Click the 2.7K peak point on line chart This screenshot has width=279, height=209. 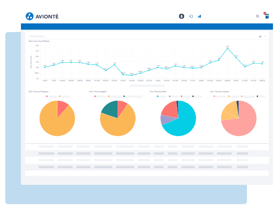pos(227,48)
